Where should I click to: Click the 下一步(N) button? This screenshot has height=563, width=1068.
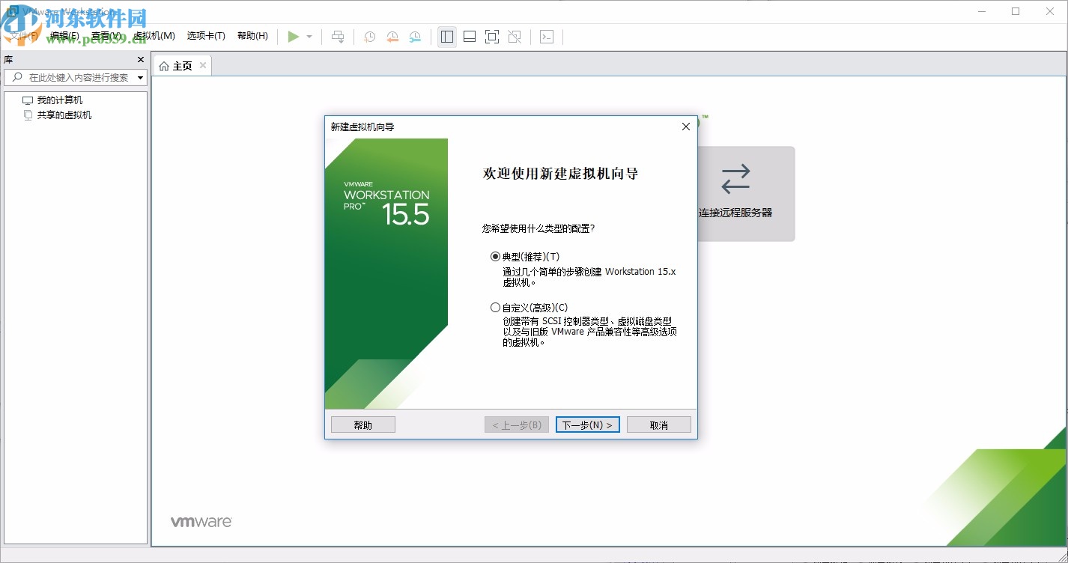(587, 424)
